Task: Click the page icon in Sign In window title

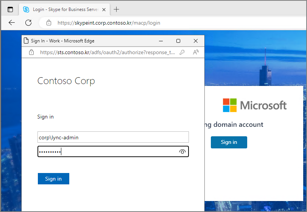Action: pos(26,41)
